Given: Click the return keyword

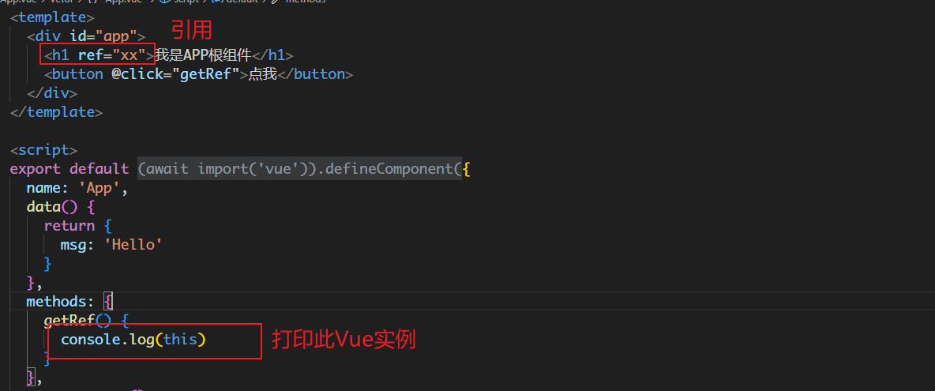Looking at the screenshot, I should point(69,226).
